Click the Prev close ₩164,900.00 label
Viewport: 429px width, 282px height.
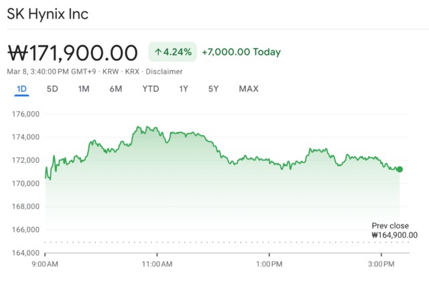[394, 230]
